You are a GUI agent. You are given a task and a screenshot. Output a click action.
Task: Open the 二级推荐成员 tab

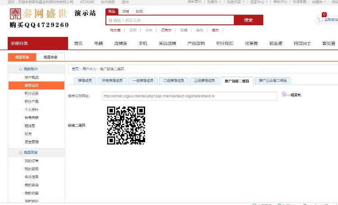tap(174, 81)
